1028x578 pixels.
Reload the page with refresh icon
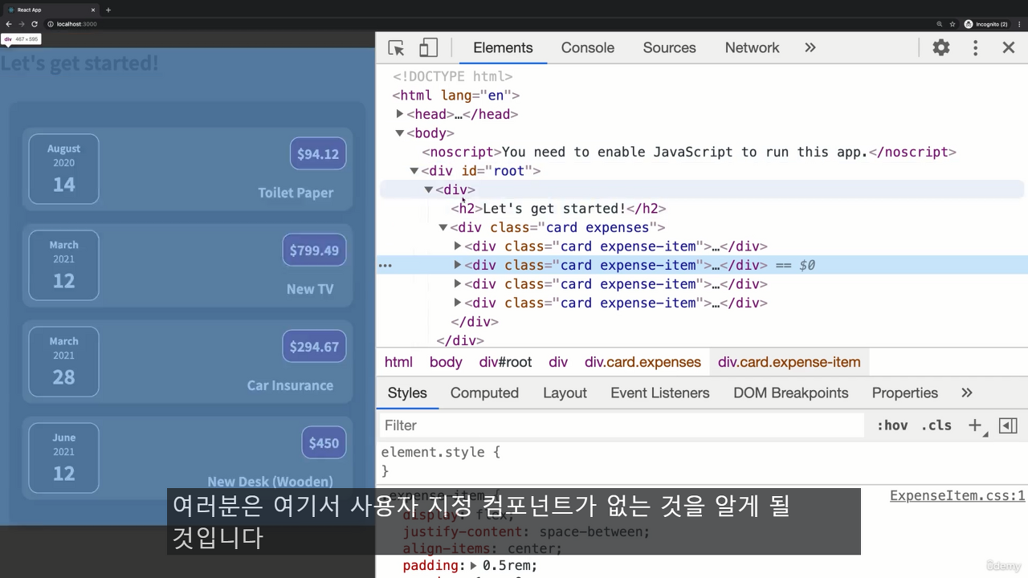[35, 24]
